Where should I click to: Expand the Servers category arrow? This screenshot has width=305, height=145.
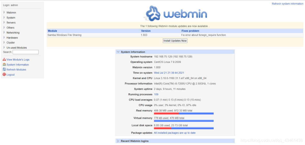[x=4, y=23]
